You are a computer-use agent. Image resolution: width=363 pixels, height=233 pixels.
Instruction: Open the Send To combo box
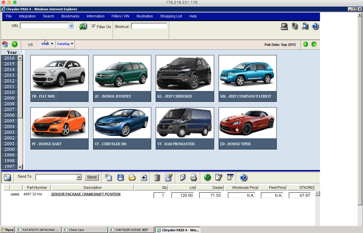pos(79,177)
